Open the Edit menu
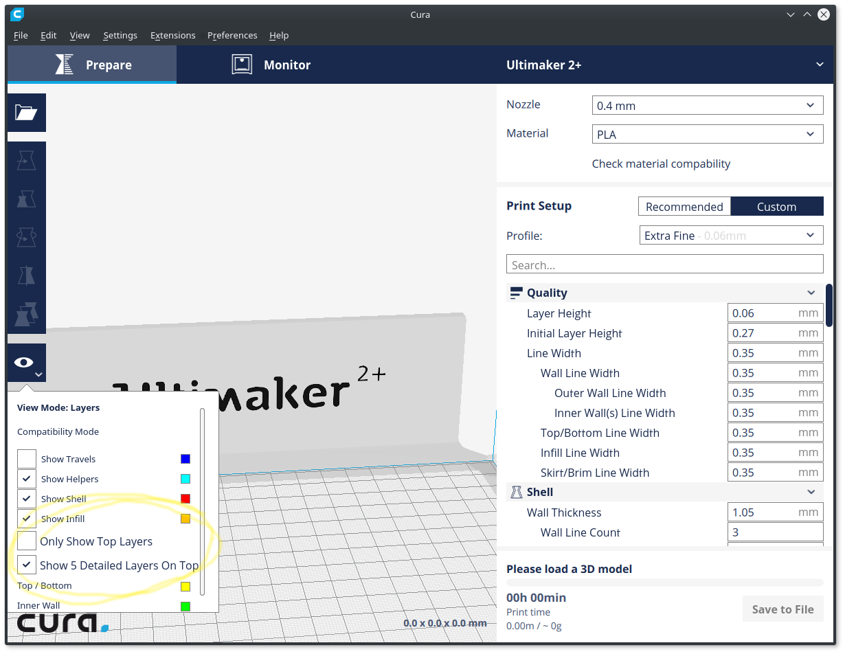This screenshot has height=654, width=845. coord(48,35)
